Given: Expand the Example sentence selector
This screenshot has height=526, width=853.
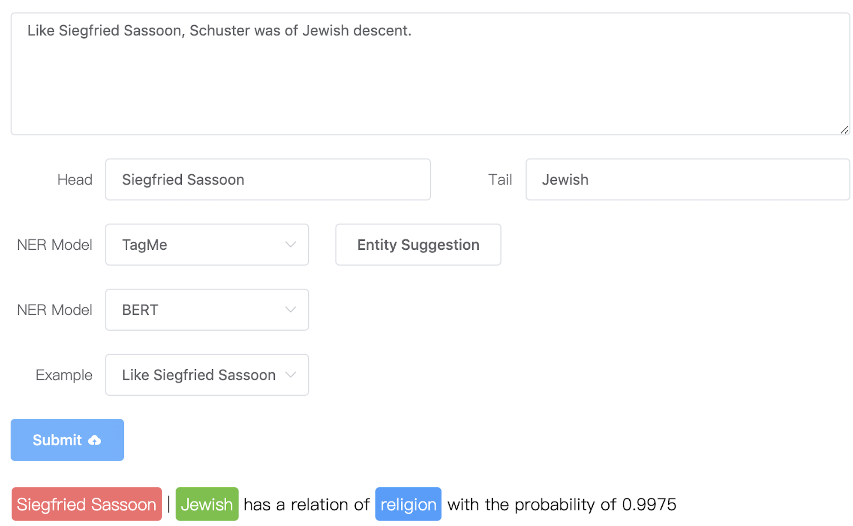Looking at the screenshot, I should [207, 375].
